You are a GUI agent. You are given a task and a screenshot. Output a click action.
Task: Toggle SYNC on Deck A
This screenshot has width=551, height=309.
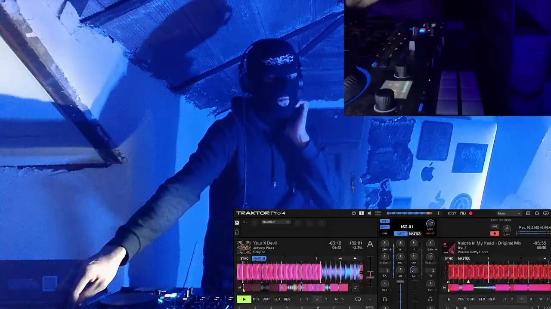tap(244, 258)
